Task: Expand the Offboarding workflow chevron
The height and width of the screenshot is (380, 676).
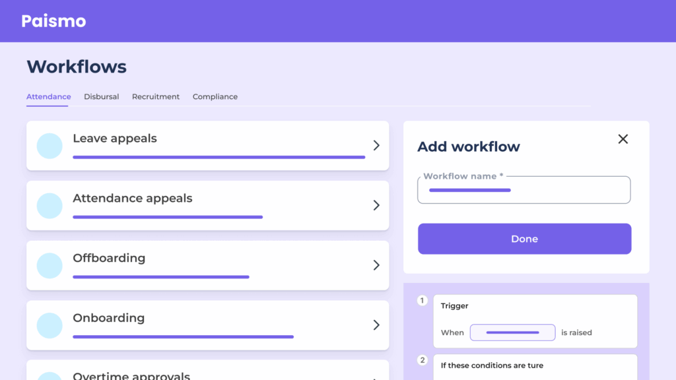Action: 376,265
